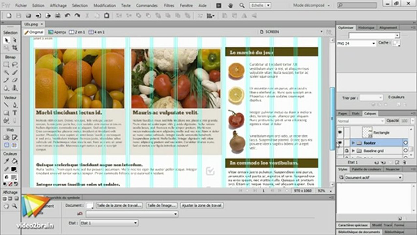Select the Pointer tool in Sélection
The width and height of the screenshot is (417, 235).
tap(6, 40)
